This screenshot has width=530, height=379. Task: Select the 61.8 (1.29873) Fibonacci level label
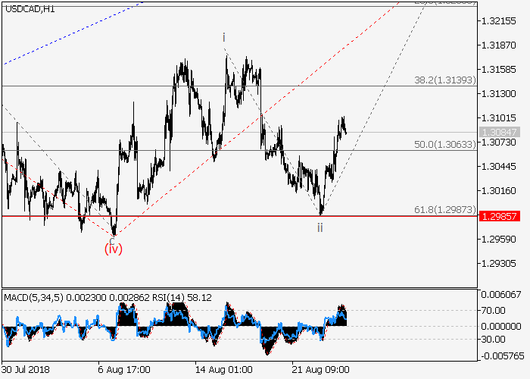[x=444, y=209]
